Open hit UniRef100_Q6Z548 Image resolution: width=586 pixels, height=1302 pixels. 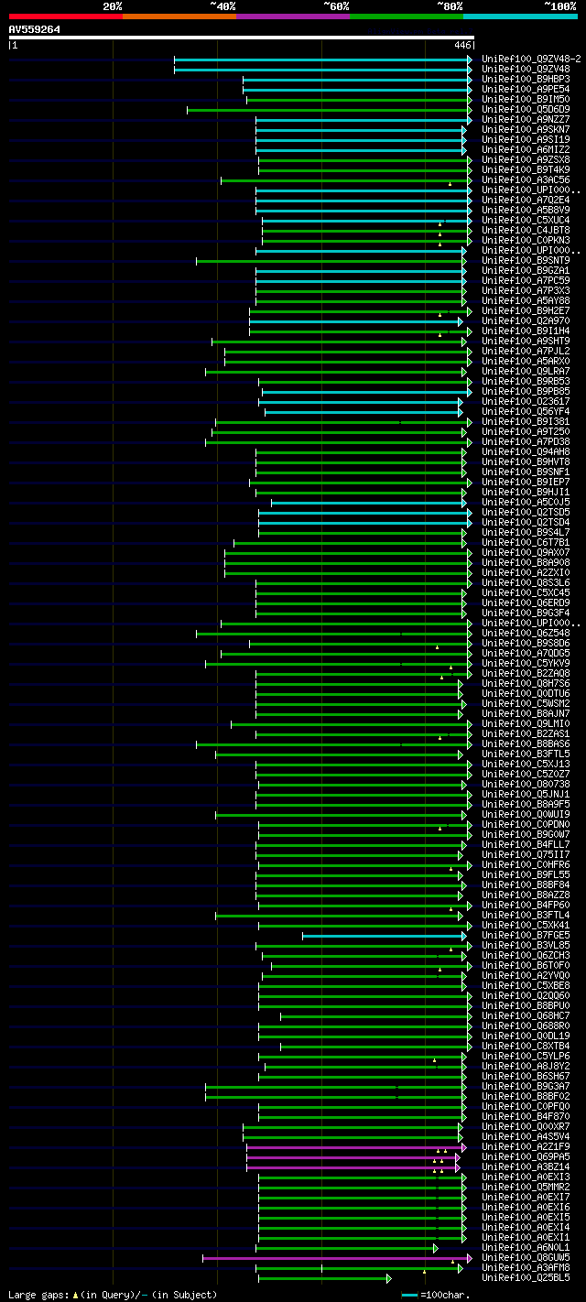coord(526,633)
